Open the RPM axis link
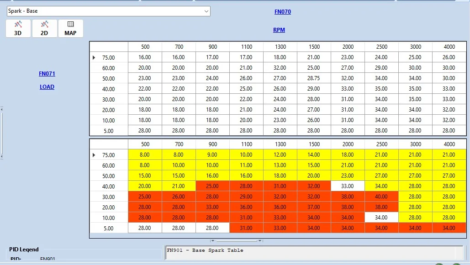Viewport: 470px width, 265px height. click(x=279, y=30)
